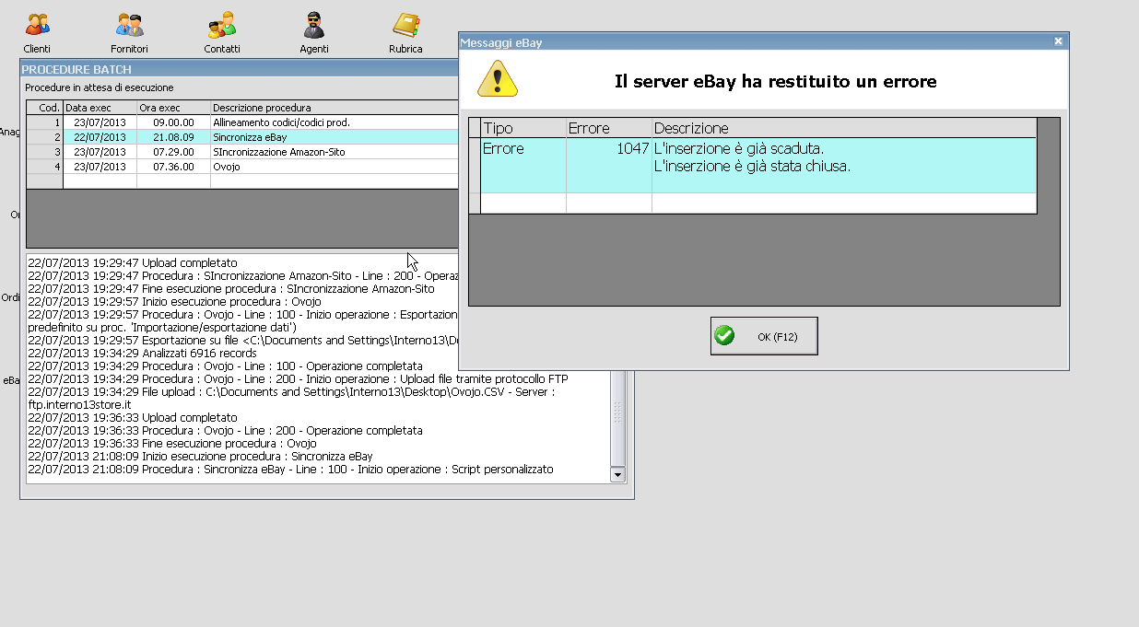Viewport: 1139px width, 627px height.
Task: Open the Clienti icon
Action: 37,32
